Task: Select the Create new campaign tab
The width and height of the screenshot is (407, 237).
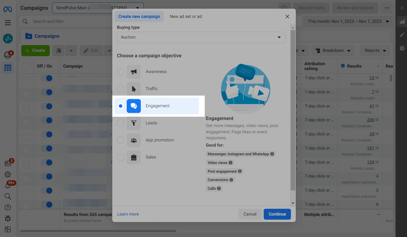Action: (139, 17)
